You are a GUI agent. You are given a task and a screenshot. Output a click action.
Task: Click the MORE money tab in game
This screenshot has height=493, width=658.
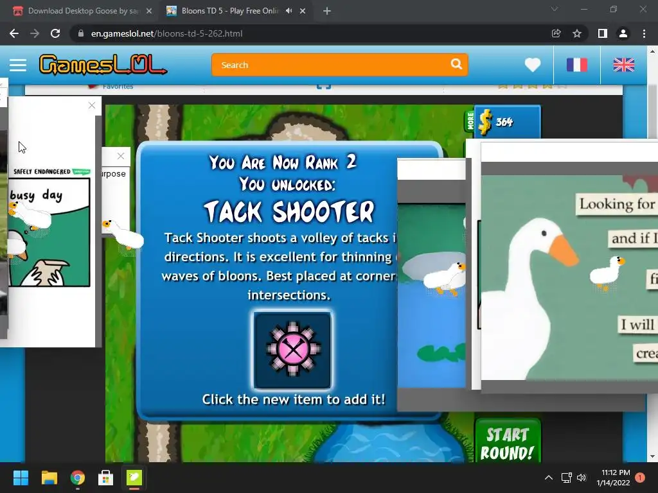[470, 121]
